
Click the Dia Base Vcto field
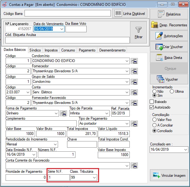point(76,29)
